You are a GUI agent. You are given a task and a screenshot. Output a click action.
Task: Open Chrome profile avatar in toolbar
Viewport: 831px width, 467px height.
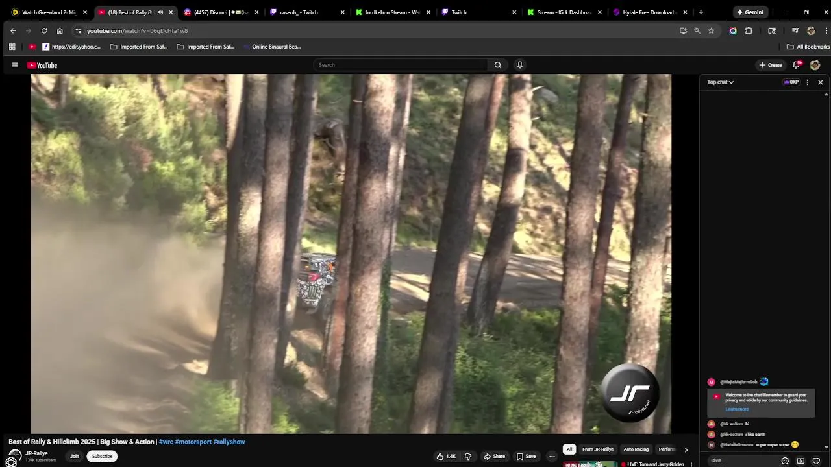(811, 30)
